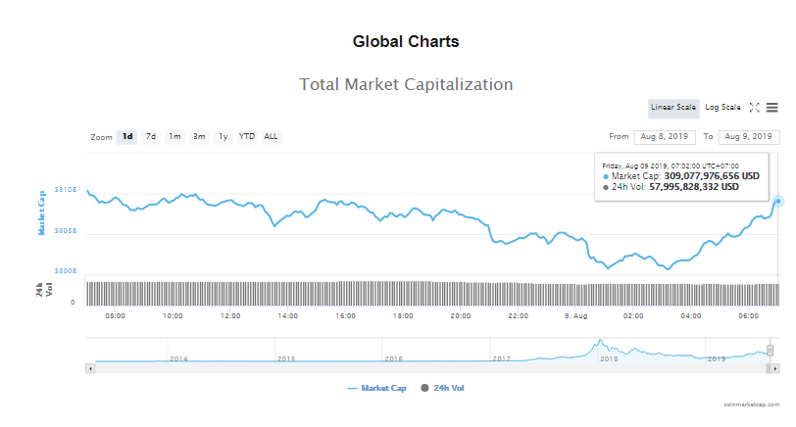The height and width of the screenshot is (427, 796).
Task: Set zoom range to 7d
Action: click(x=151, y=137)
